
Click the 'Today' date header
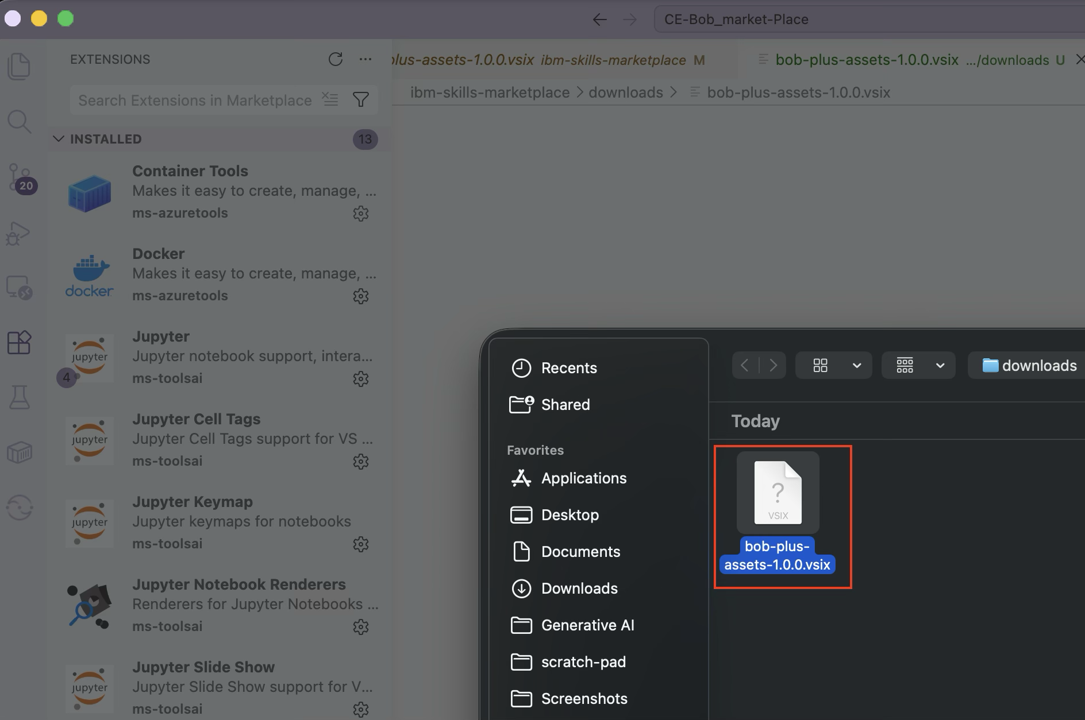(x=755, y=421)
